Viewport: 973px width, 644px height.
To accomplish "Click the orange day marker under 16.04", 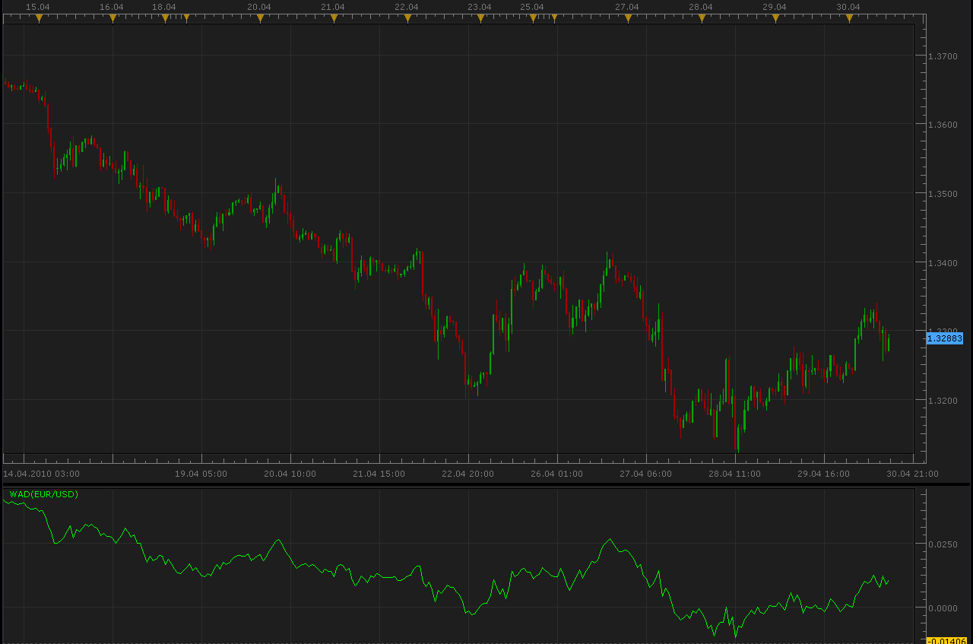I will click(113, 18).
